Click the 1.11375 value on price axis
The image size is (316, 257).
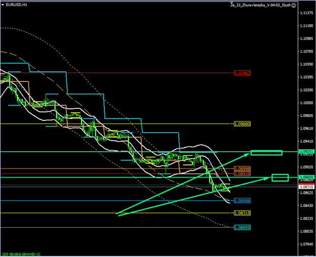305,13
